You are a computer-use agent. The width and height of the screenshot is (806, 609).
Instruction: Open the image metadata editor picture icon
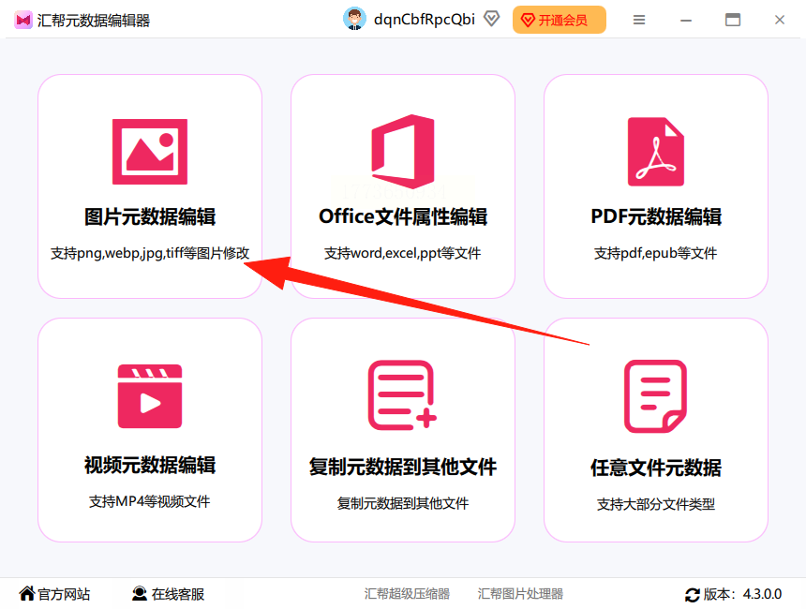coord(150,152)
